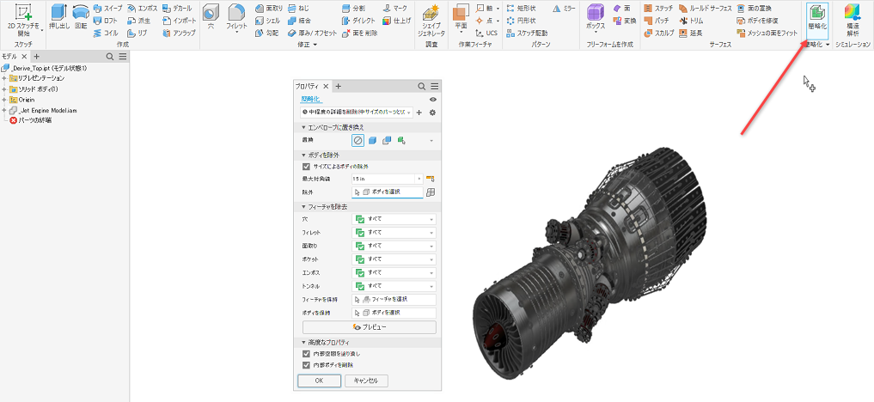Collapse the 高度なプロパティ section
This screenshot has height=402, width=874.
(x=303, y=342)
